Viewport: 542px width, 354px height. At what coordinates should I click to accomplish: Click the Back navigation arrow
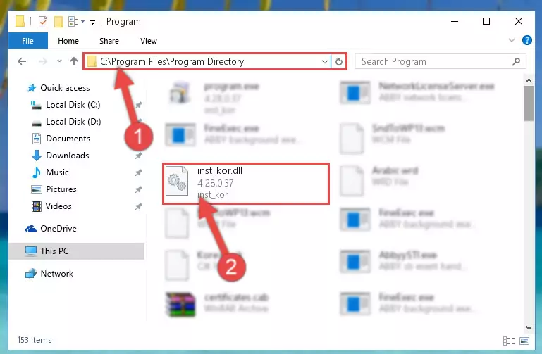coord(22,61)
